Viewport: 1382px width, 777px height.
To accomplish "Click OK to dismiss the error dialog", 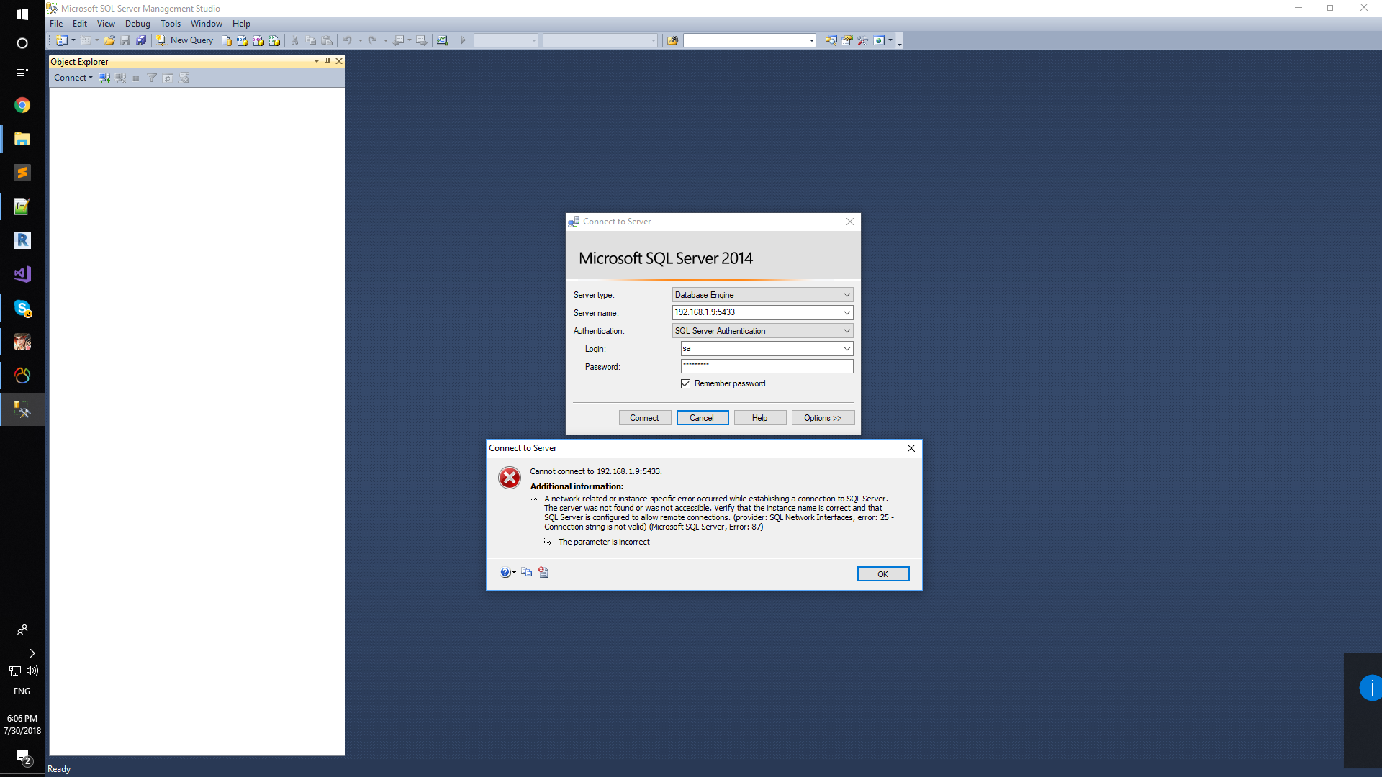I will click(882, 574).
